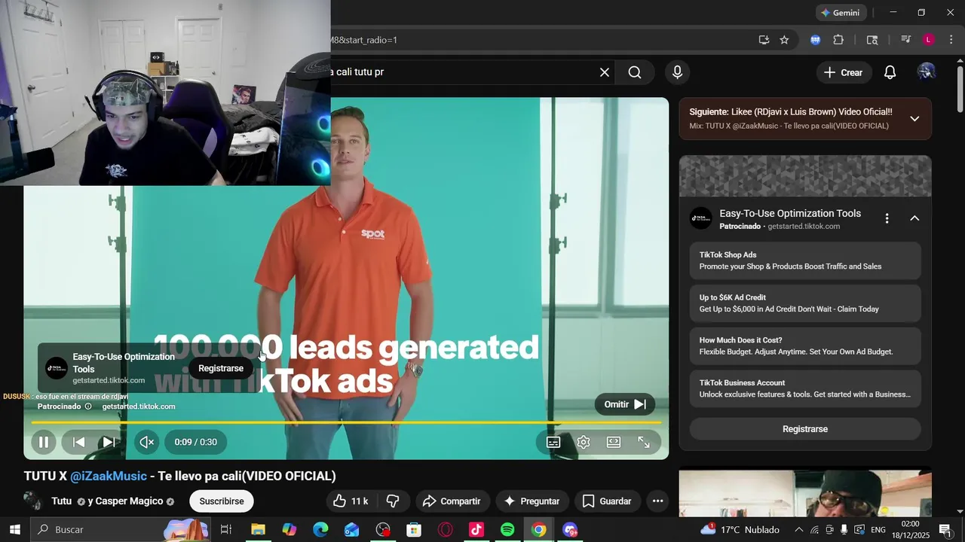Screen dimensions: 965x542
Task: Collapse the sidebar ad panel chevron
Action: [x=914, y=218]
